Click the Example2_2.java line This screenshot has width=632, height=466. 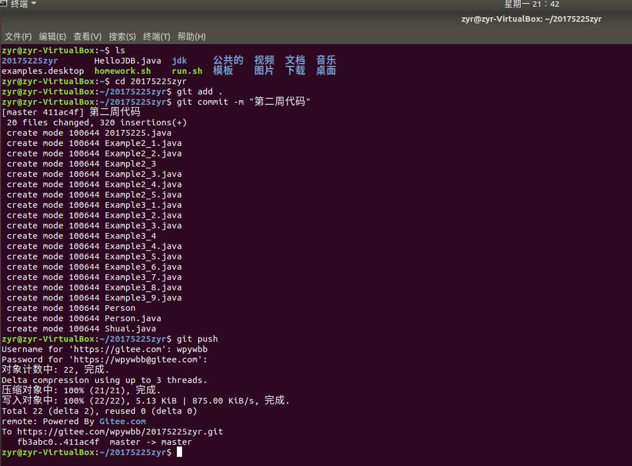(x=94, y=153)
